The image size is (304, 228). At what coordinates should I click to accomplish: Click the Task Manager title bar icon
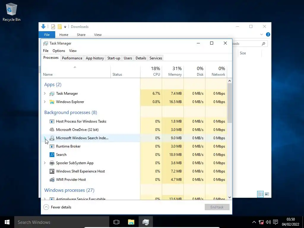click(x=45, y=43)
